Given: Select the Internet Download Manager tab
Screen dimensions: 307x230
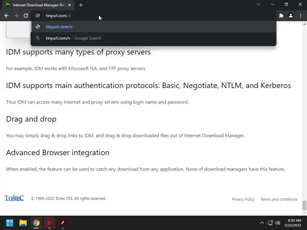Looking at the screenshot, I should click(38, 5).
